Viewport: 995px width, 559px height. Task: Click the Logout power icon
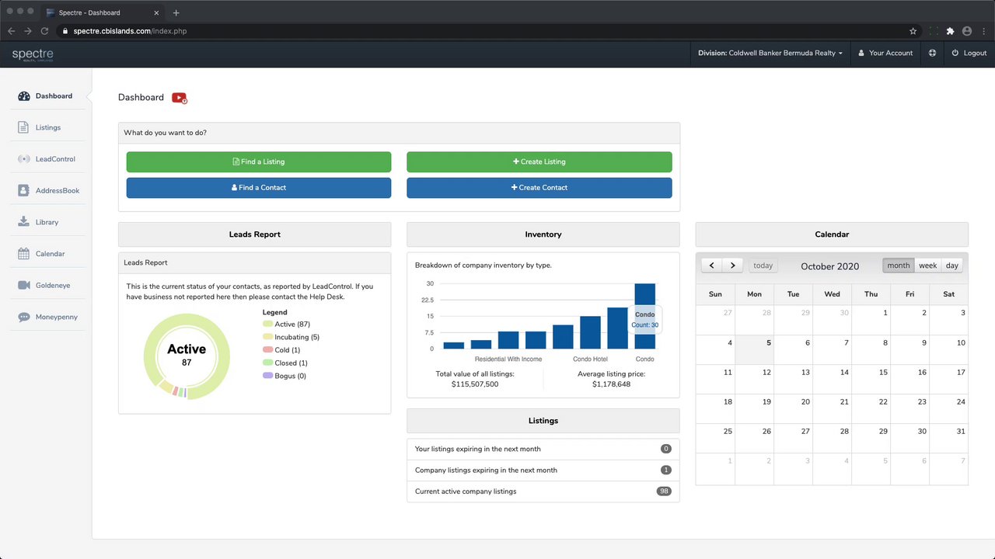tap(955, 53)
